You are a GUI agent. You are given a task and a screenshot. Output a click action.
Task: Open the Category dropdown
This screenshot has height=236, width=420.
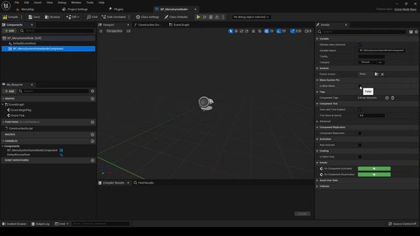[371, 62]
